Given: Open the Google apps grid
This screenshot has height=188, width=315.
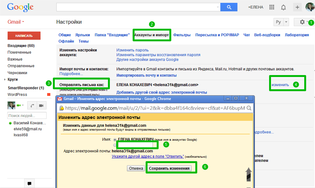Looking at the screenshot, I should [x=272, y=7].
